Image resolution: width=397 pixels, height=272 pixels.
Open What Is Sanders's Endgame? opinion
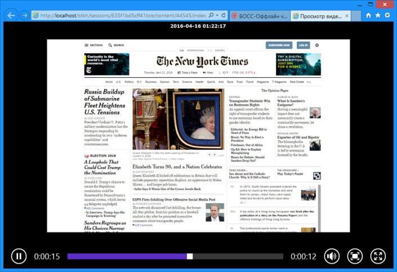pos(291,103)
